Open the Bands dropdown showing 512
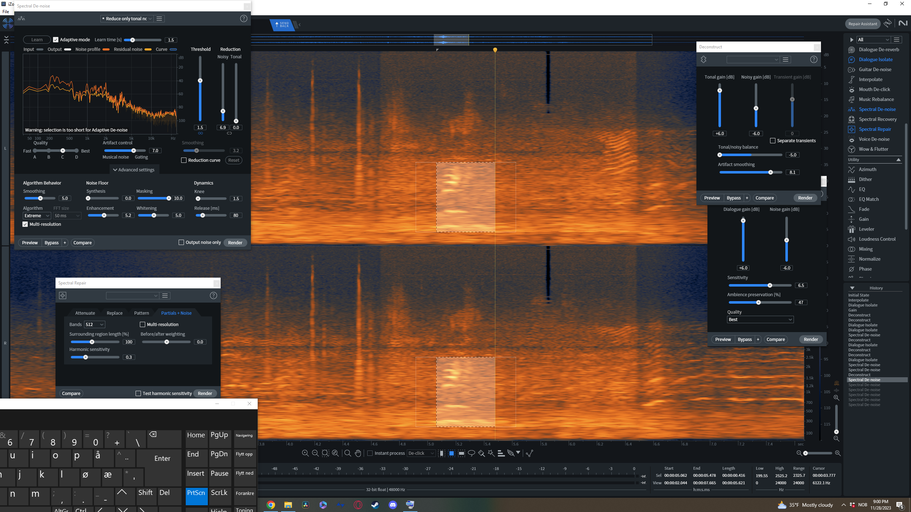Image resolution: width=911 pixels, height=512 pixels. click(94, 324)
